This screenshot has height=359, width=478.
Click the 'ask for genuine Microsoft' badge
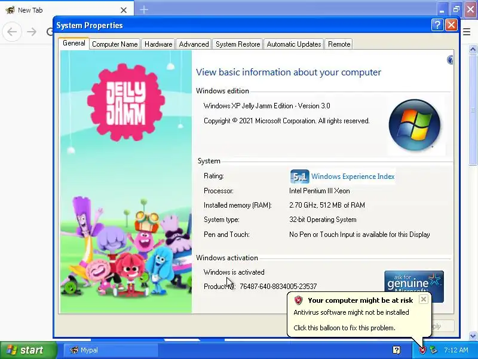[414, 281]
